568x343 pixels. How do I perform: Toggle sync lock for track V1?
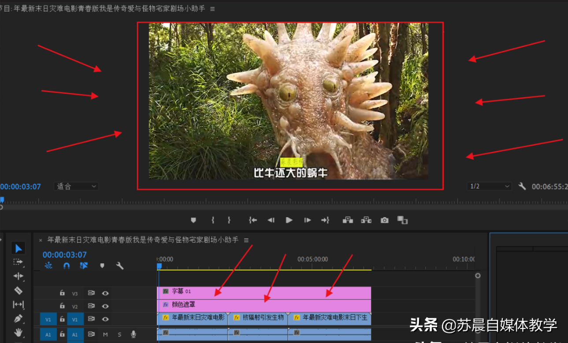[x=91, y=319]
